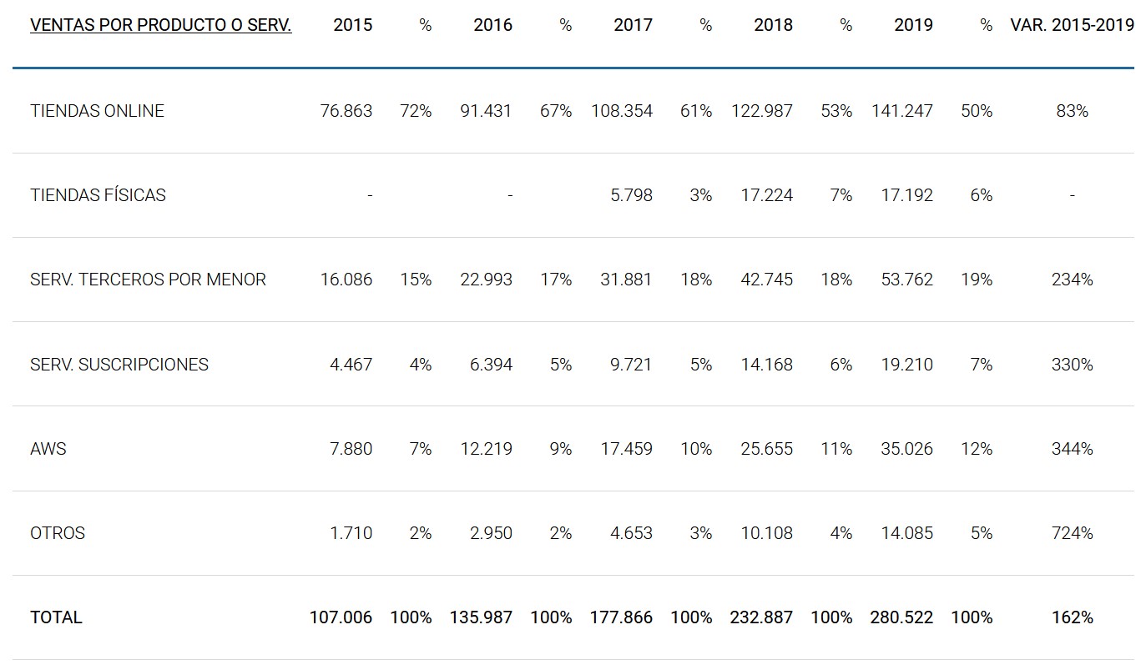This screenshot has height=670, width=1146.
Task: Select the 2015 column header
Action: 352,25
